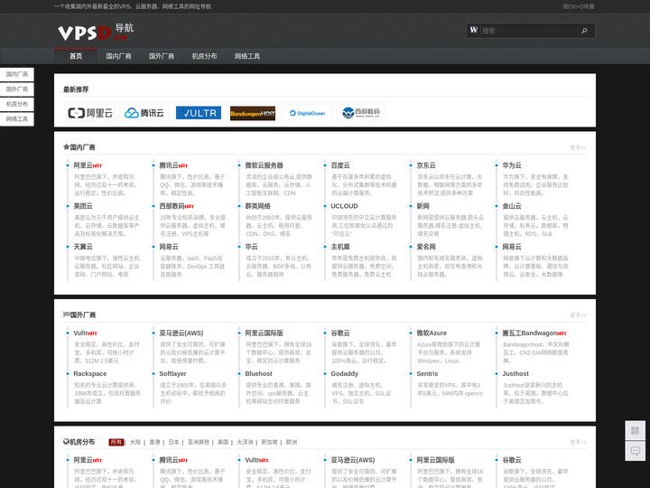
Task: Open Godaddy link
Action: pos(345,374)
